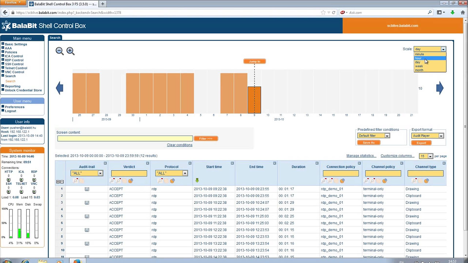468x263 pixels.
Task: Click the Clear conditions link
Action: [180, 145]
